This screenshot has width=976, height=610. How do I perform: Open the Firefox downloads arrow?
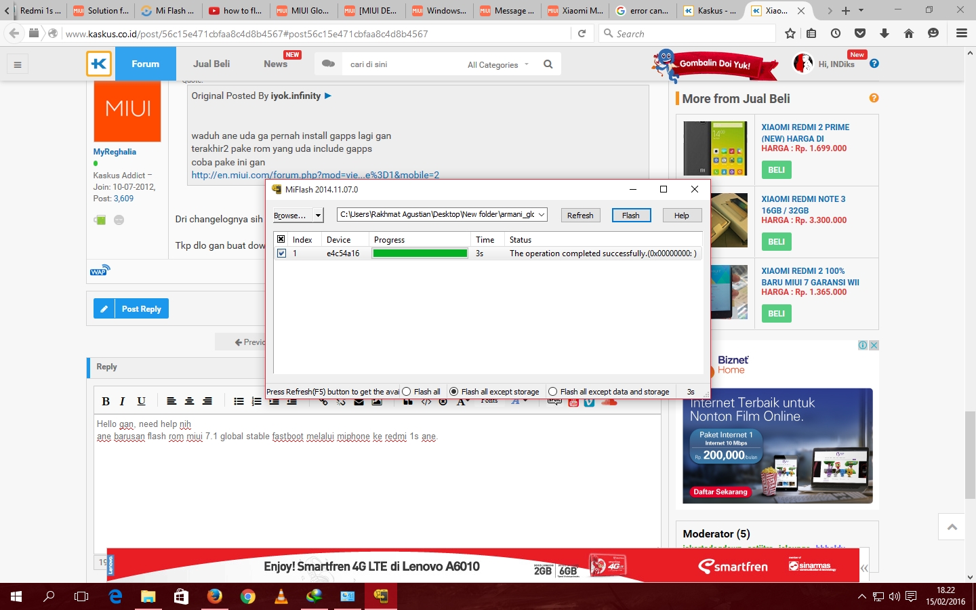(x=884, y=33)
